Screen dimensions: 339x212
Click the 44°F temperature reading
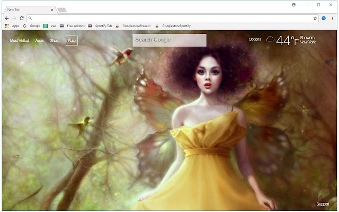287,40
